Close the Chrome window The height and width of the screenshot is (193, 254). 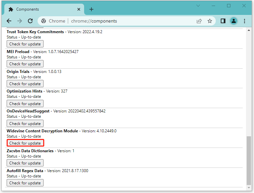[244, 6]
